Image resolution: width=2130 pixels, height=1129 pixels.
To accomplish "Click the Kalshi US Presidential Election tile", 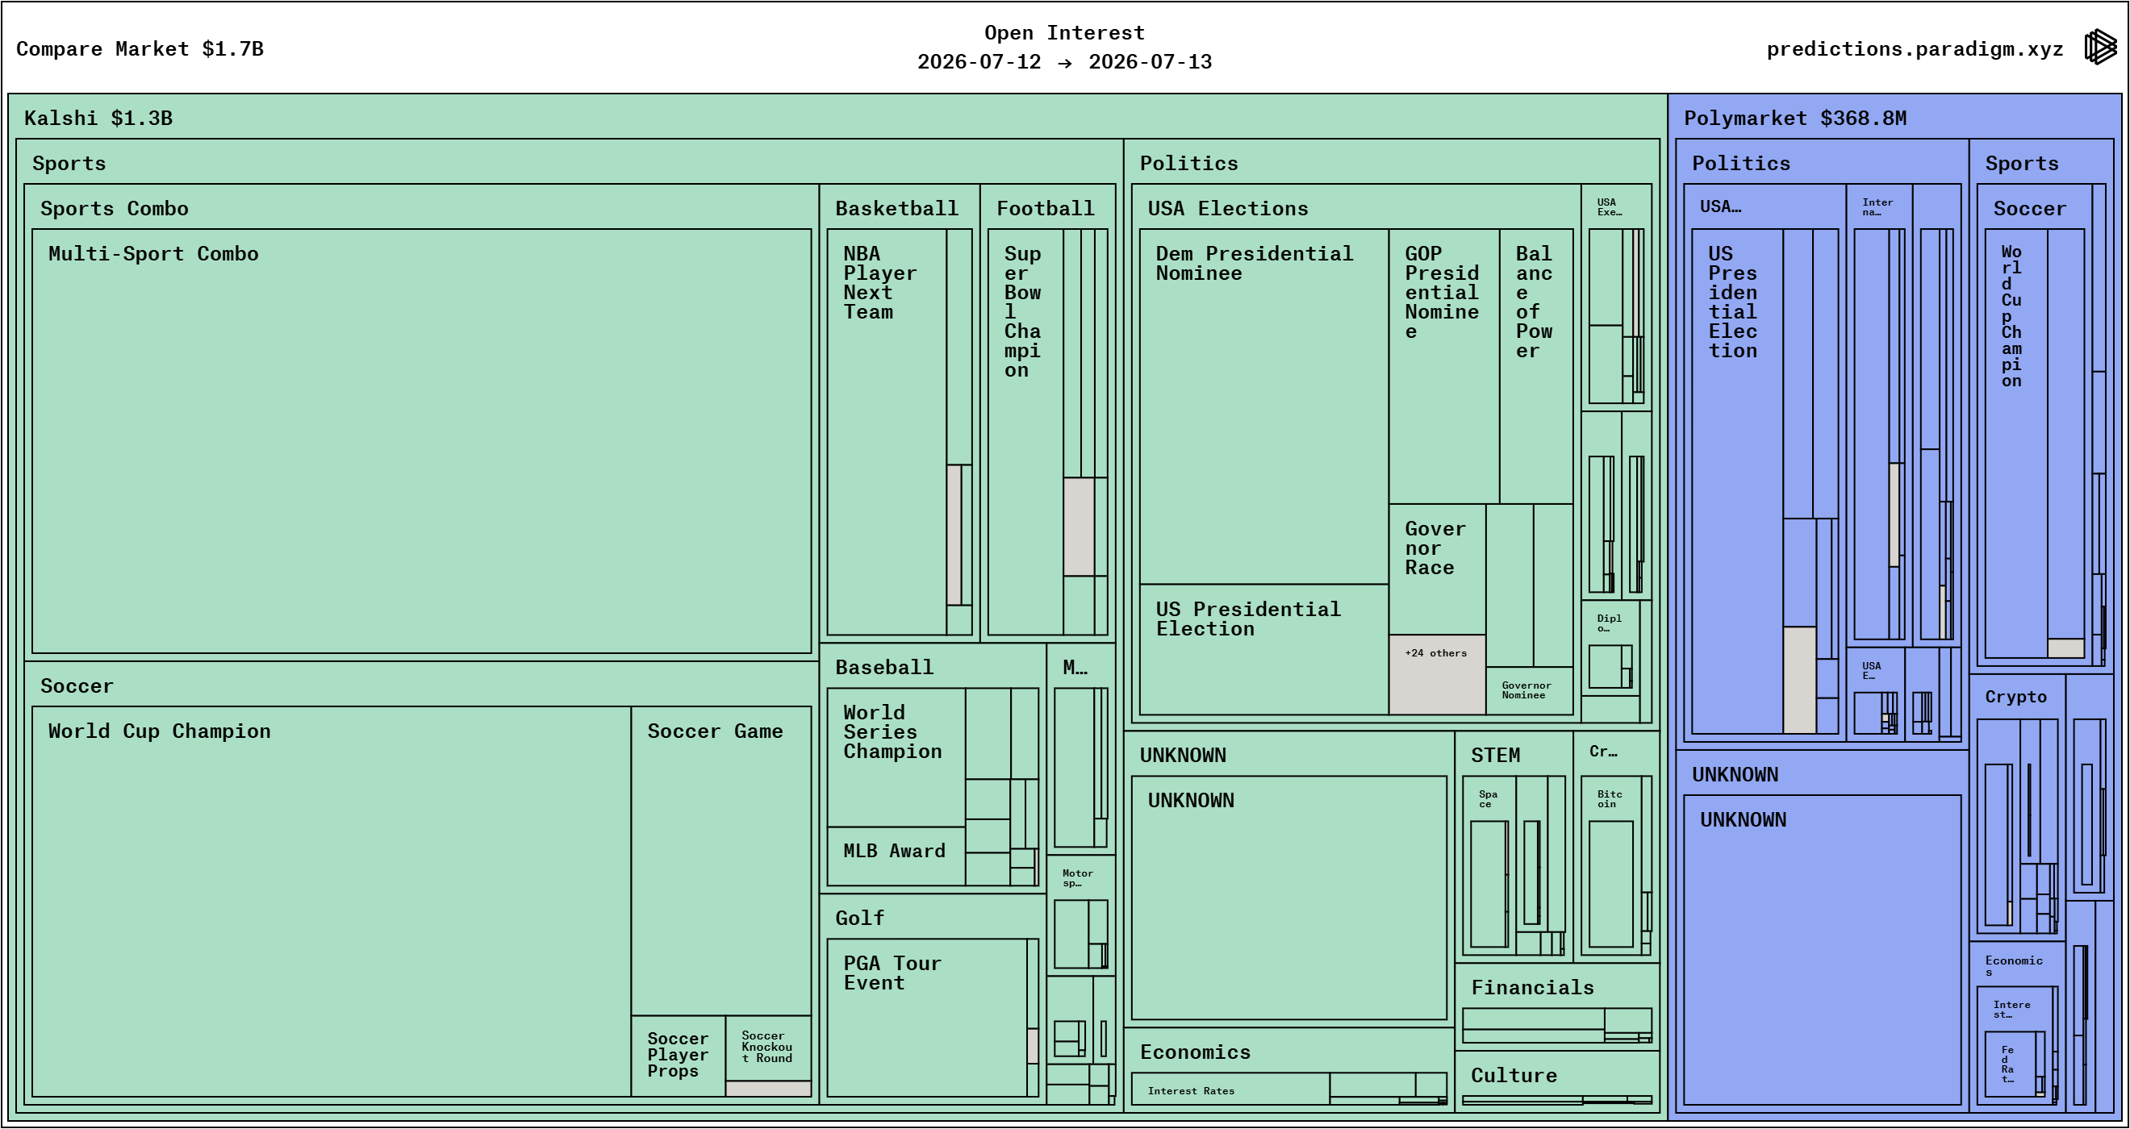I will (1263, 649).
